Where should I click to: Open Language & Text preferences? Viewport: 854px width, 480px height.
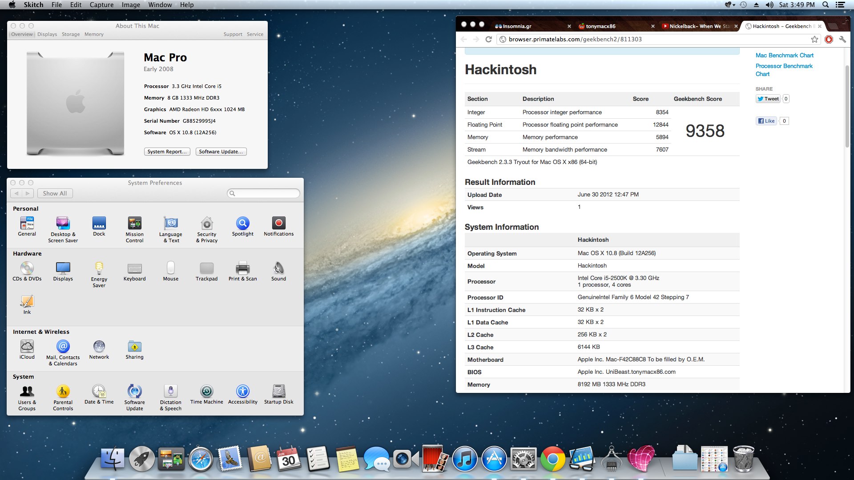click(x=171, y=229)
